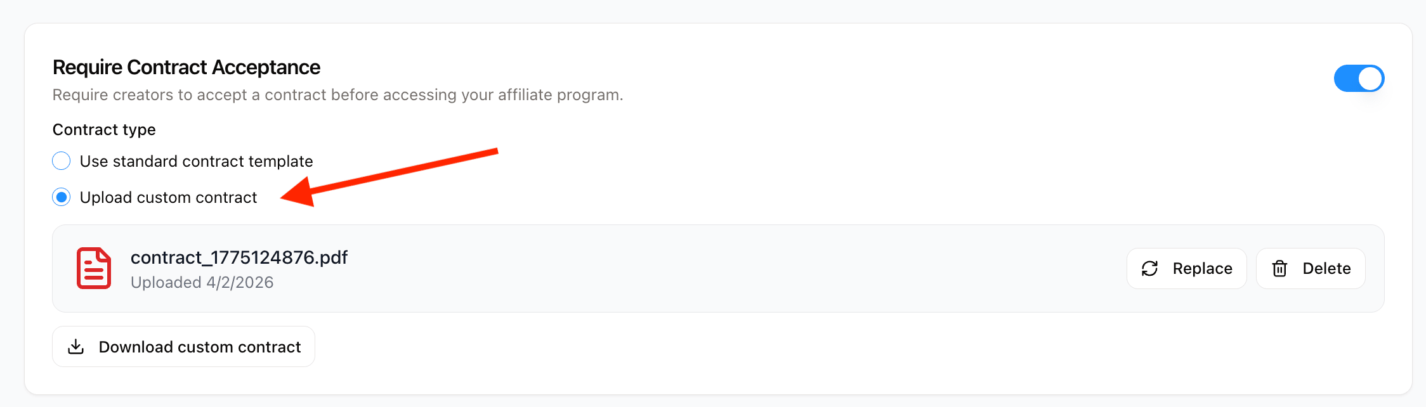Click the Uploaded 4/2/2026 date text

(202, 283)
